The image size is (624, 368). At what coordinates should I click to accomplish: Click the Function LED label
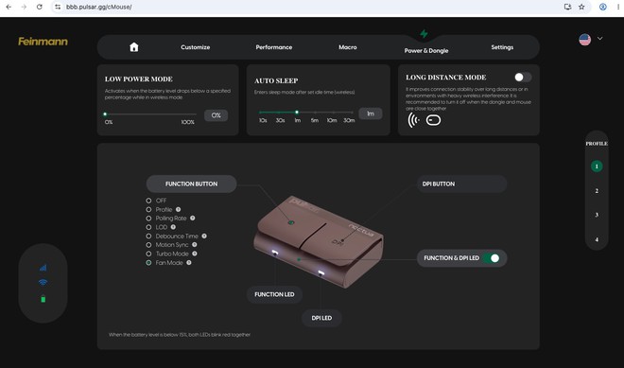click(274, 295)
